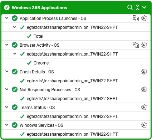Click the collapse-all arrows icon in header
Screen dimensions: 152x140
tap(138, 7)
